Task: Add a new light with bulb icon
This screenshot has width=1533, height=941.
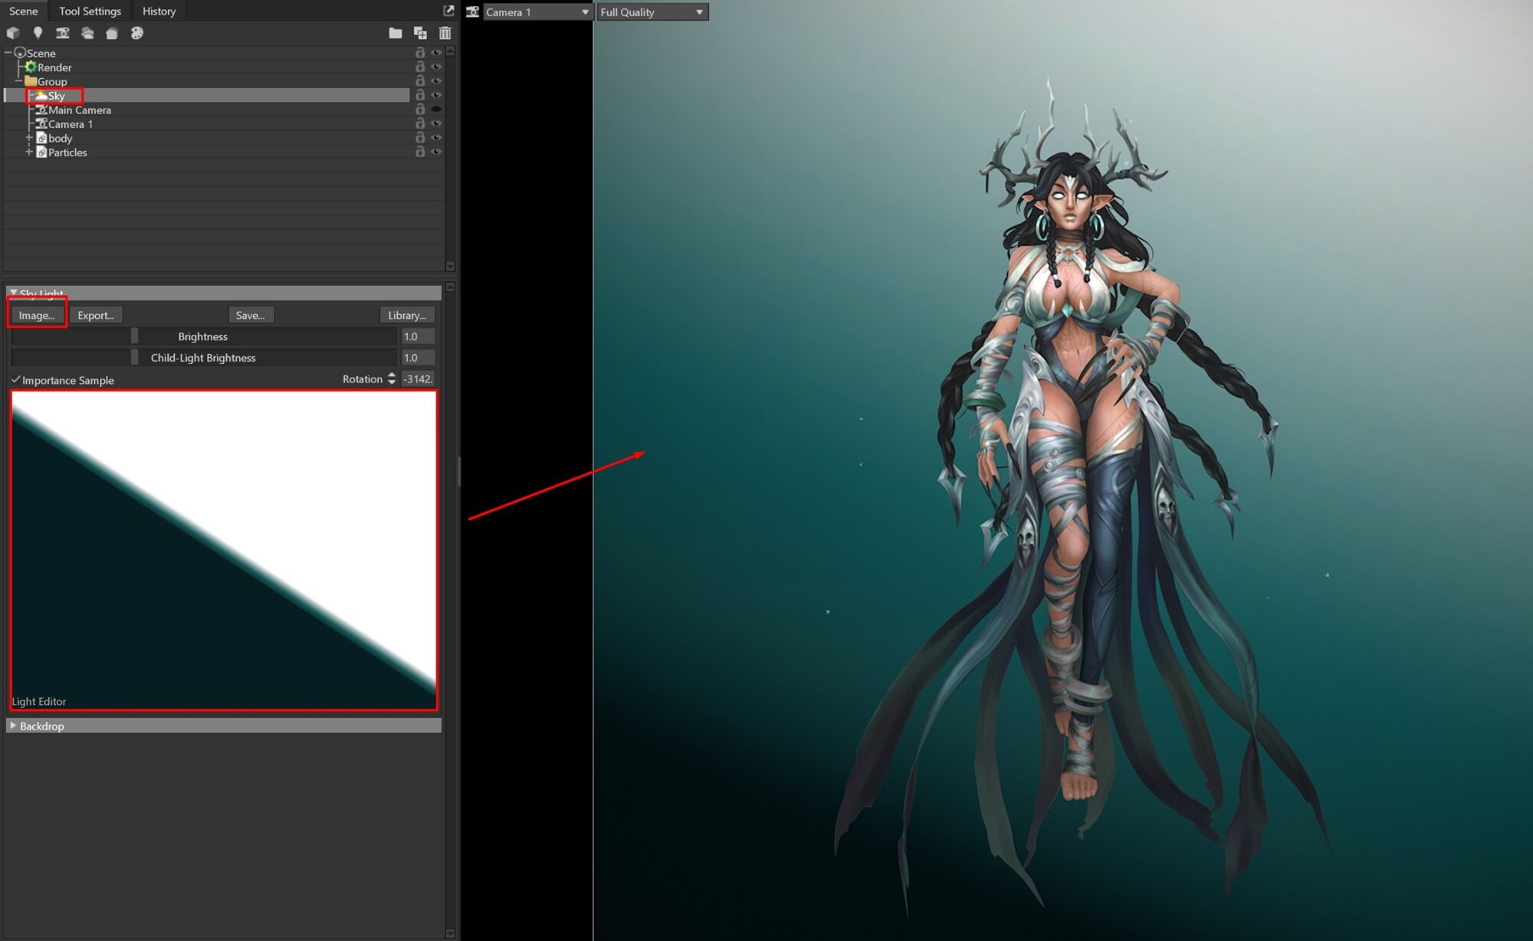Action: pyautogui.click(x=38, y=33)
